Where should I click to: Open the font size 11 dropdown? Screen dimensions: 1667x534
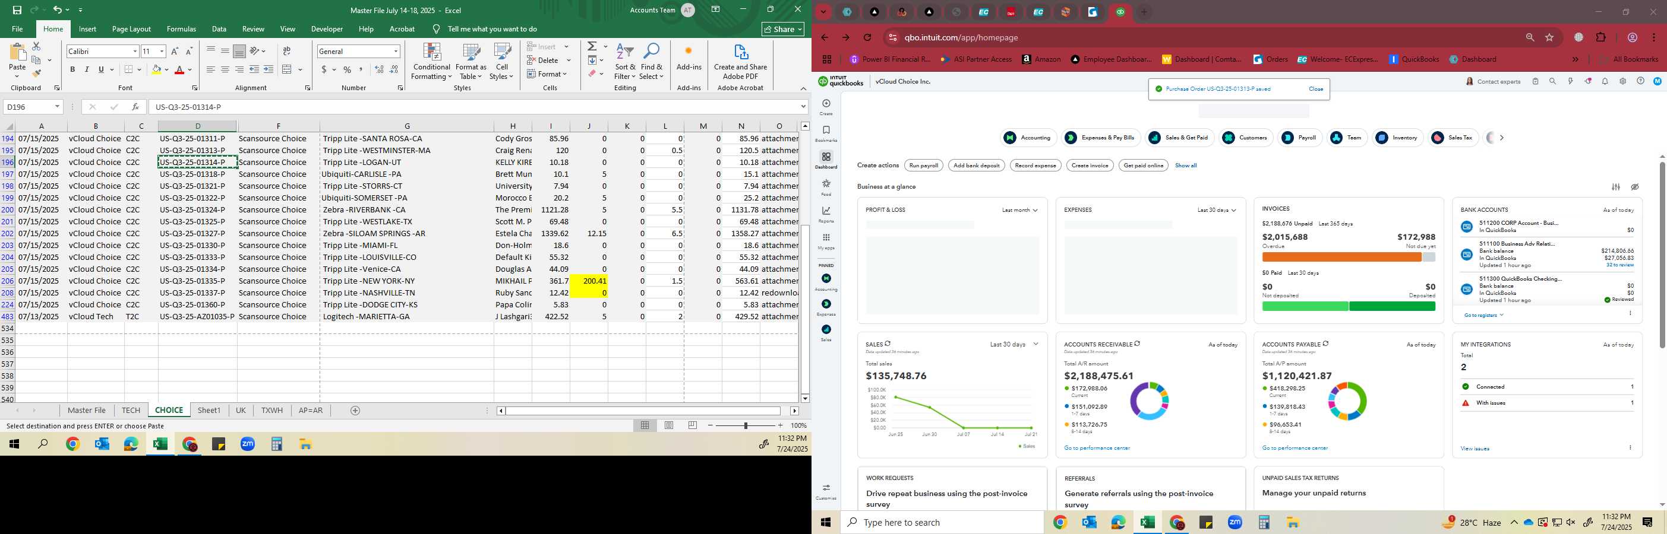162,51
